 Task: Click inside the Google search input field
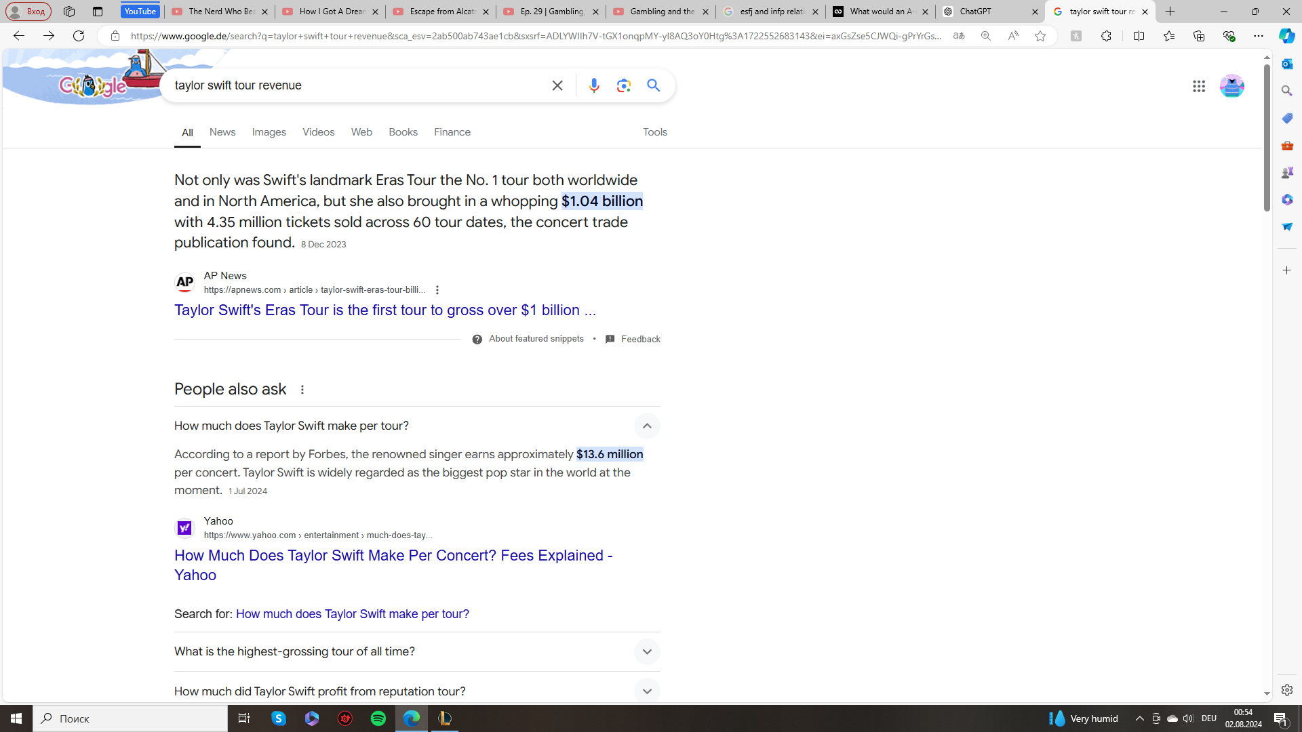(353, 85)
